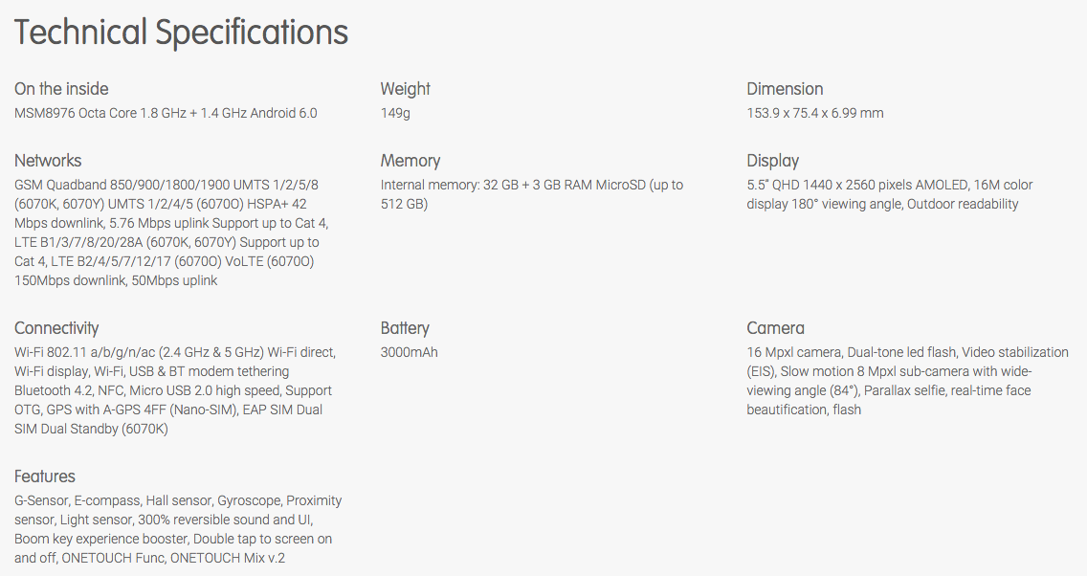The width and height of the screenshot is (1087, 576).
Task: Click the Camera heading
Action: [x=775, y=328]
